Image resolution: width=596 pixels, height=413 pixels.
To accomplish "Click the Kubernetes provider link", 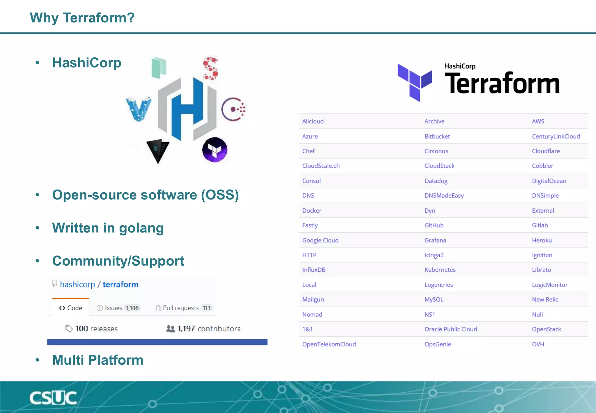I will 440,270.
